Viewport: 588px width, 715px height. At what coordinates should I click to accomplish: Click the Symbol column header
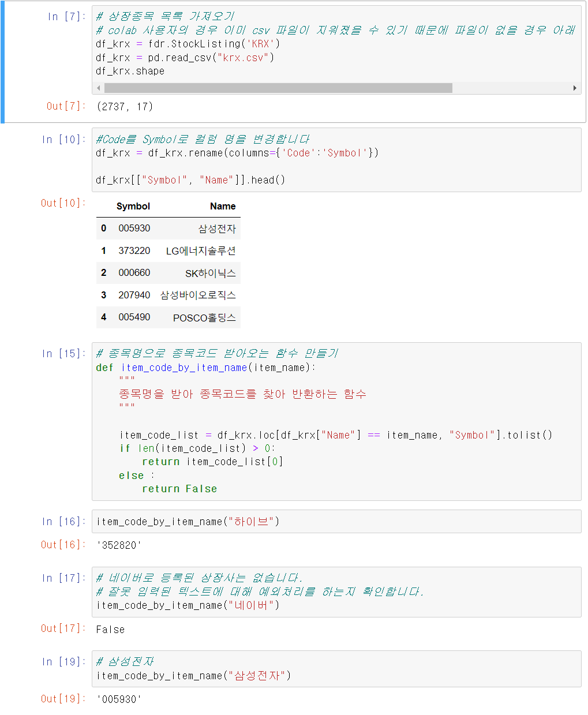click(x=133, y=207)
